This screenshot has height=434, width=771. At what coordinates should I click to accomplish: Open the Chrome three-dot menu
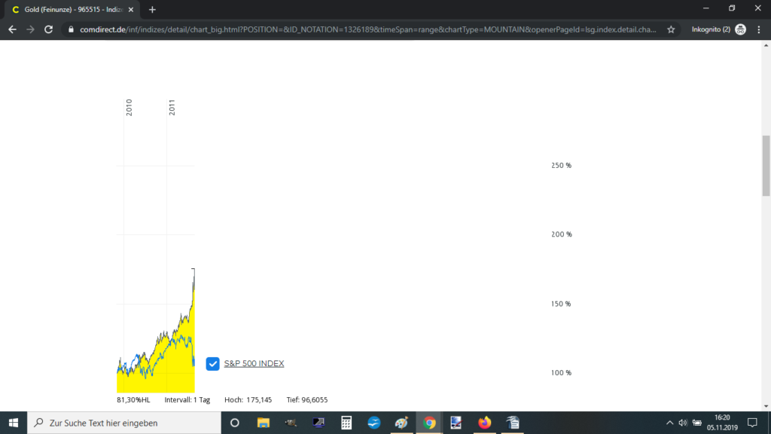pos(759,29)
